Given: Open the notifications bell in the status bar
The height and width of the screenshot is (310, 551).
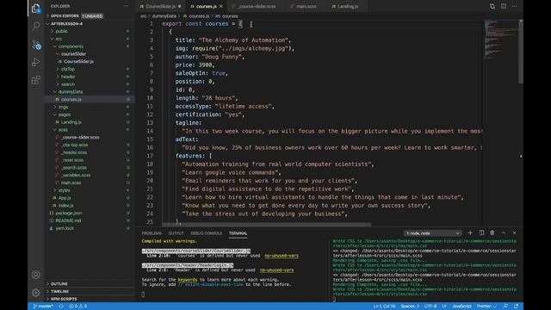Looking at the screenshot, I should [517, 307].
